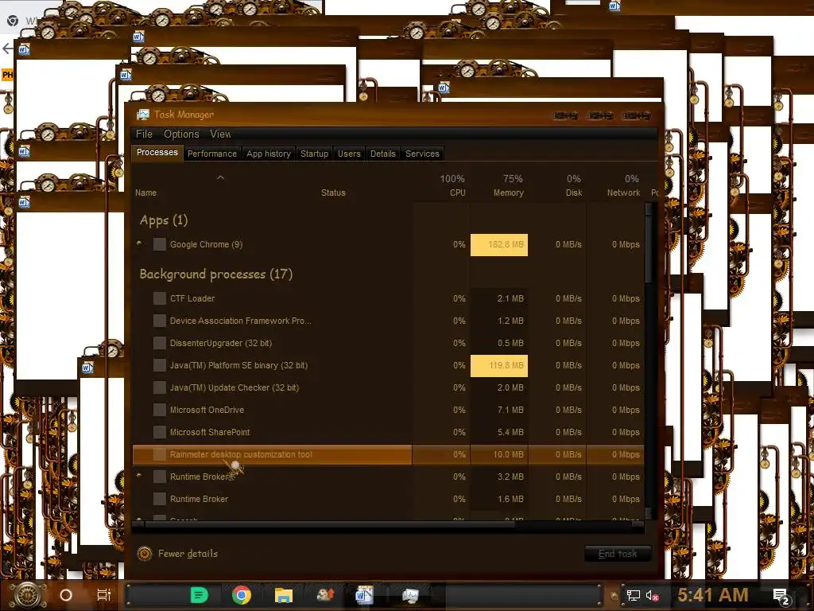Screen dimensions: 814x611
Task: Click the DissenterUpgrader process icon
Action: (159, 343)
